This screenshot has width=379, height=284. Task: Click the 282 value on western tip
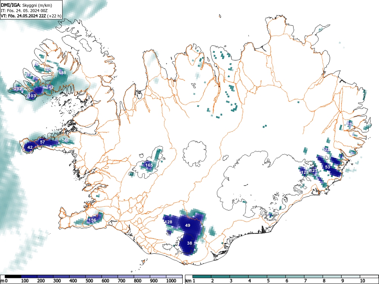(x=18, y=89)
